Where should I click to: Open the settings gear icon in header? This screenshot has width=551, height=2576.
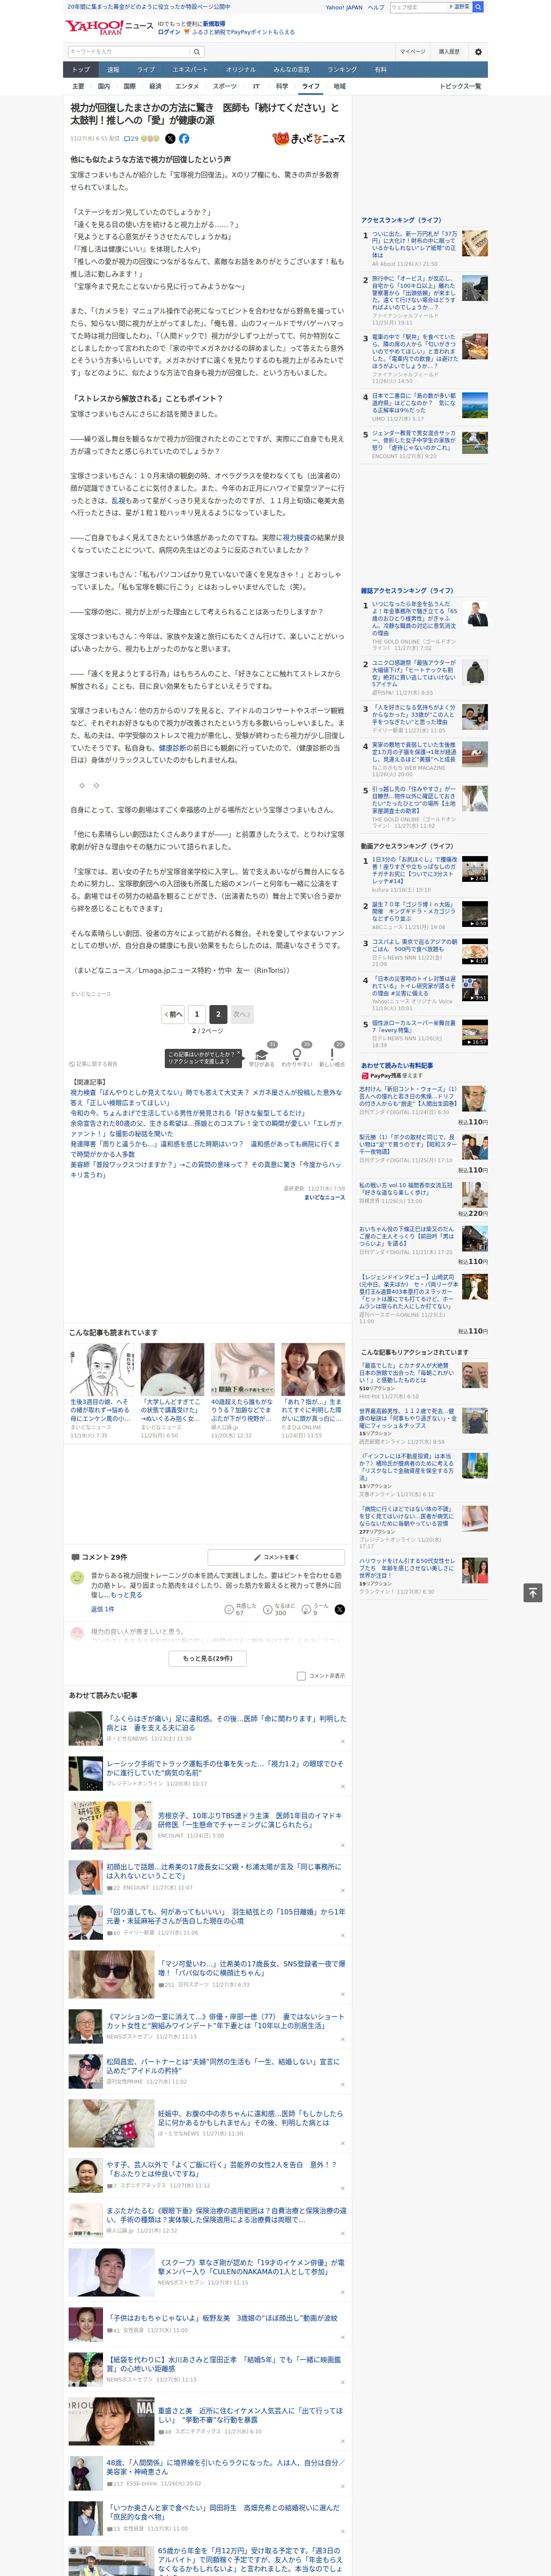(477, 51)
